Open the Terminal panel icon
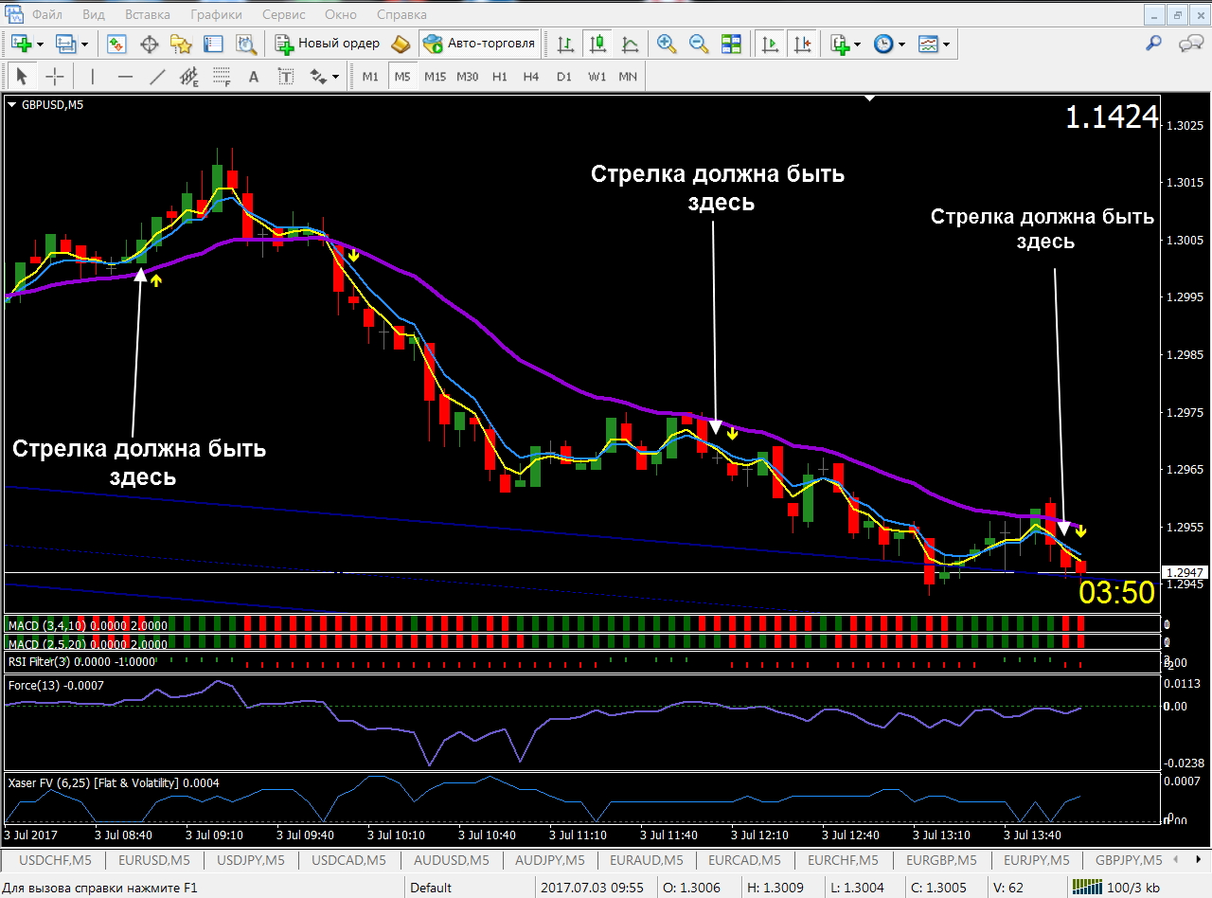1212x898 pixels. [x=213, y=44]
